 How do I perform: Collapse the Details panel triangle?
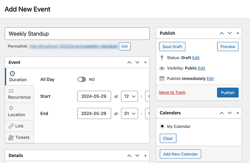[145, 155]
